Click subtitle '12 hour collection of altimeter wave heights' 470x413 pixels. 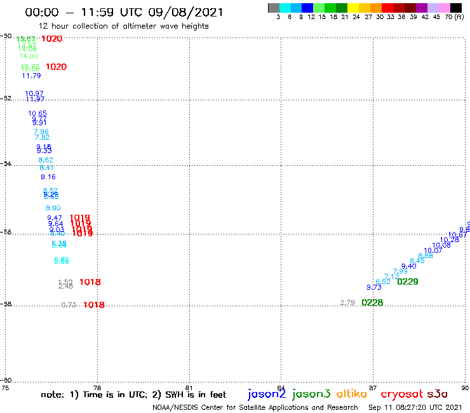pos(123,26)
